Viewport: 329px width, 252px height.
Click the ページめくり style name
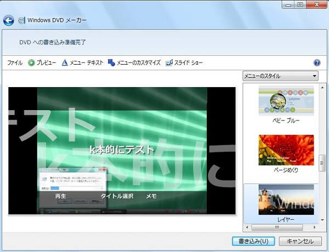[286, 170]
